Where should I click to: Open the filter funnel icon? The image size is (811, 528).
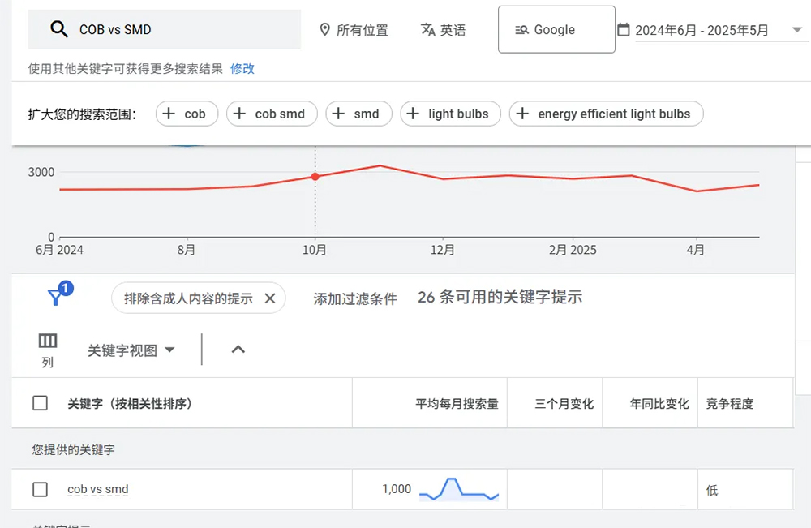coord(55,298)
